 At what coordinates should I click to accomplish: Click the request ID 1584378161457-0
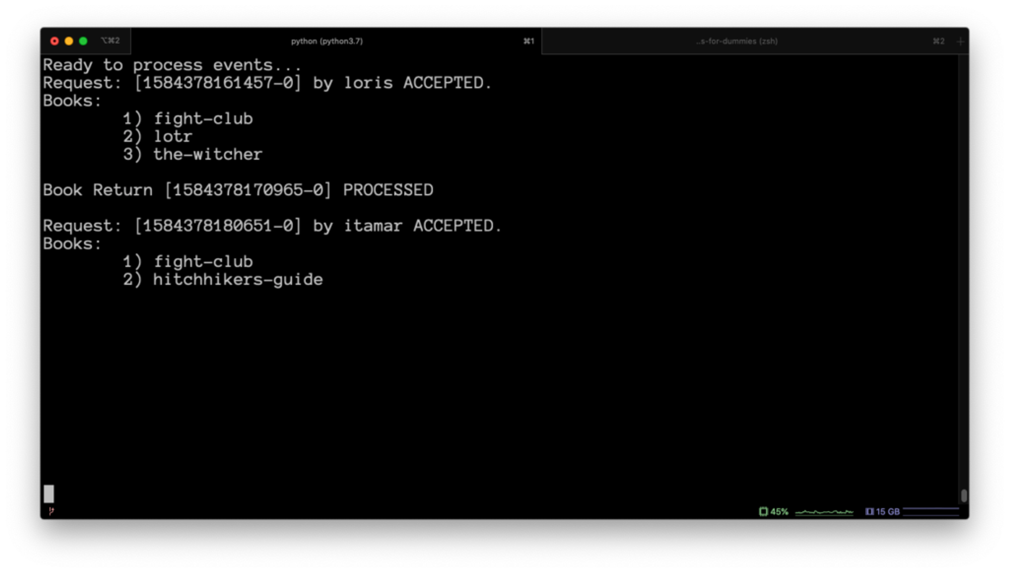pyautogui.click(x=217, y=83)
